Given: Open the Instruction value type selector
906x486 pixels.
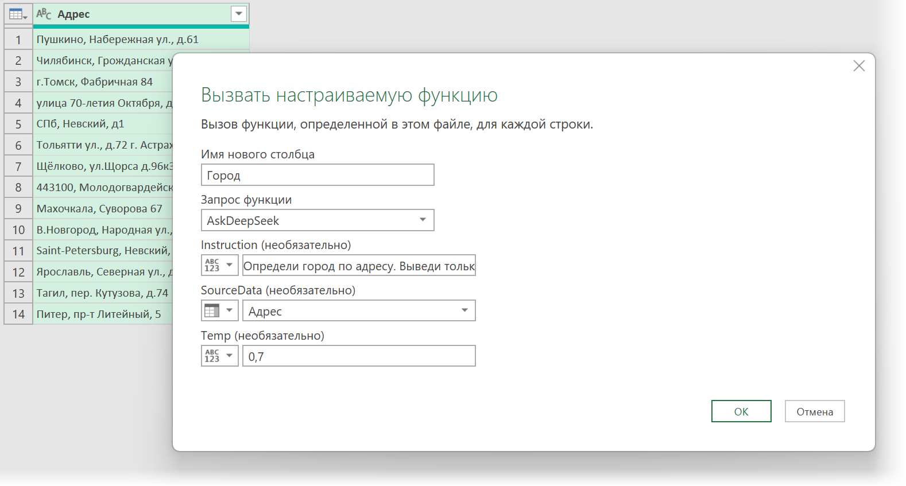Looking at the screenshot, I should pos(219,265).
